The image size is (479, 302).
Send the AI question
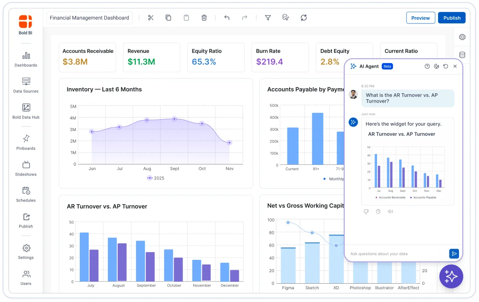click(454, 253)
